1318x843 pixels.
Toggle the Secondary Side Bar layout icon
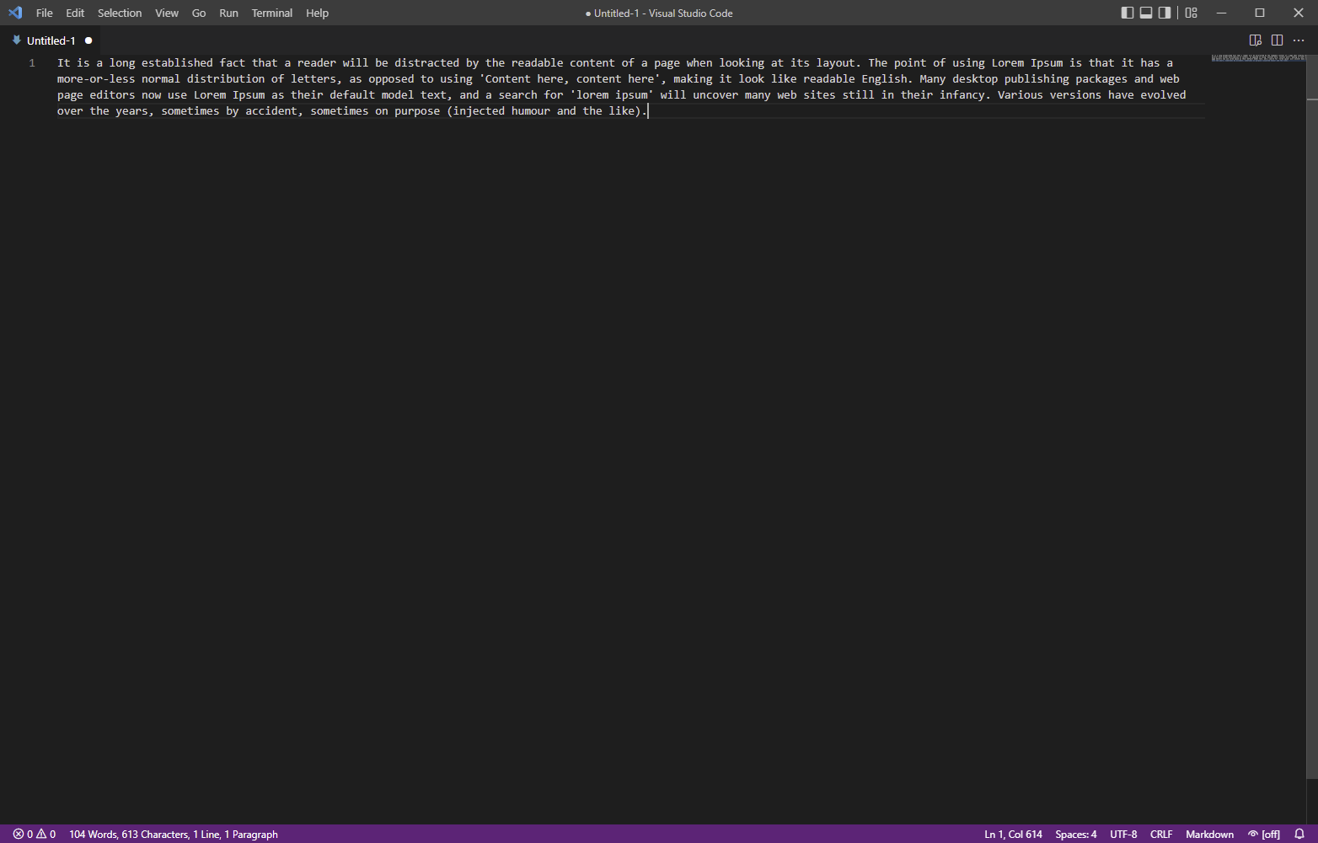click(x=1165, y=13)
